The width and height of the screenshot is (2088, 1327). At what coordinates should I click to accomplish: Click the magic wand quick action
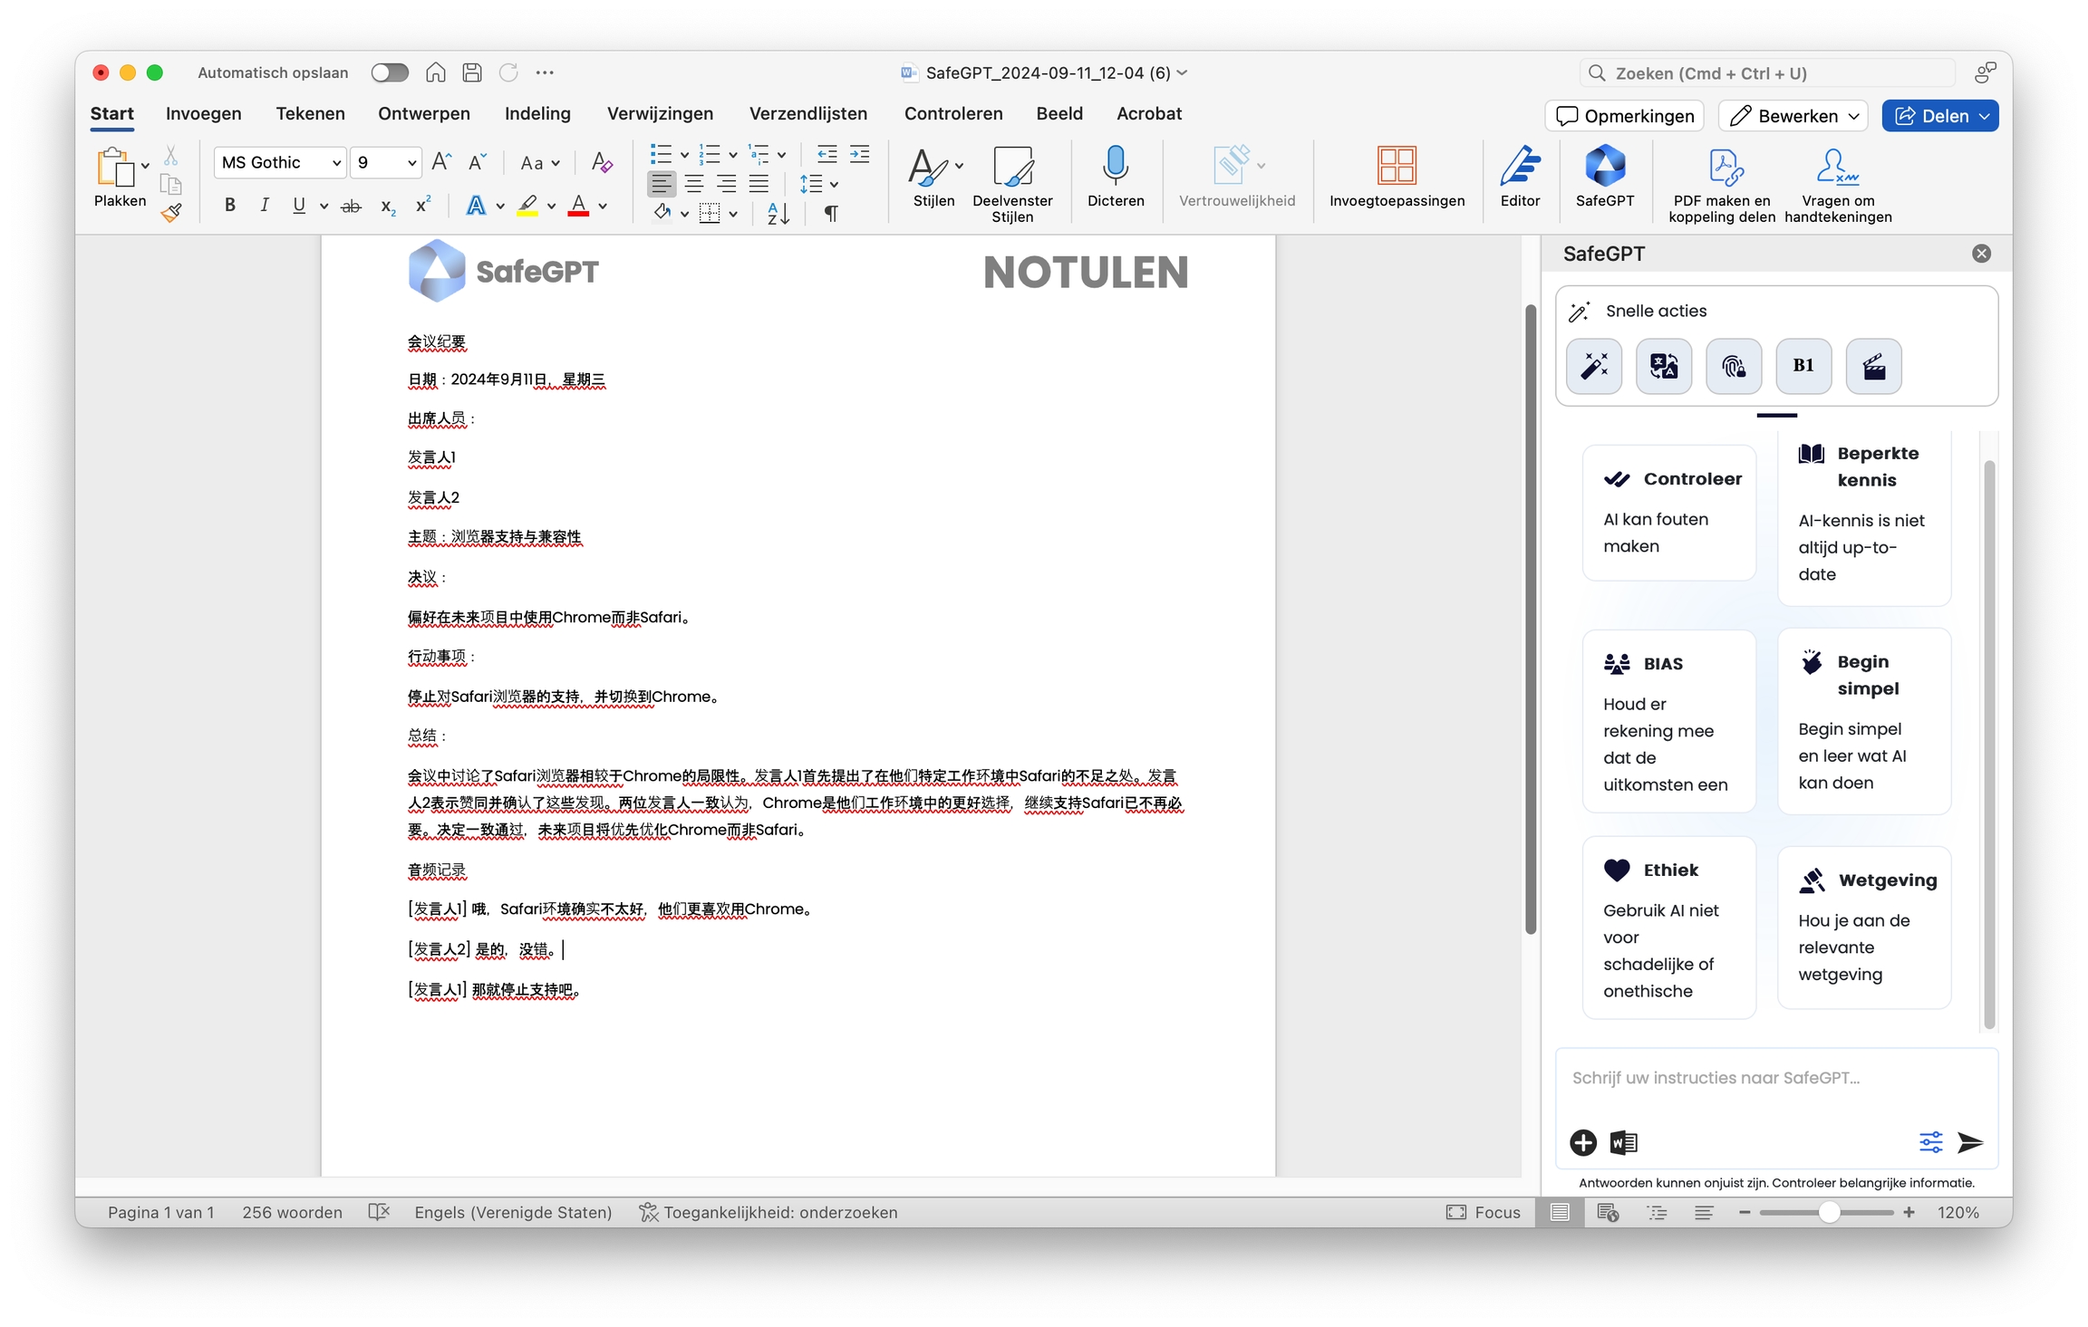[x=1593, y=366]
